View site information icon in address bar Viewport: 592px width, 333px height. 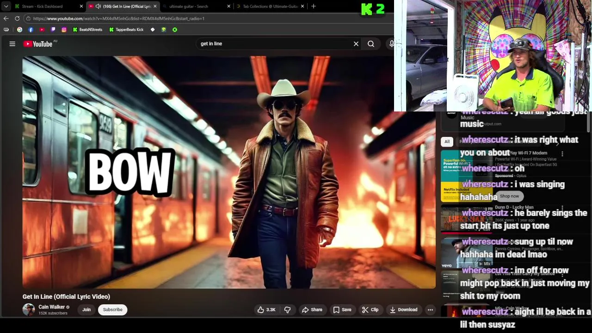tap(28, 18)
